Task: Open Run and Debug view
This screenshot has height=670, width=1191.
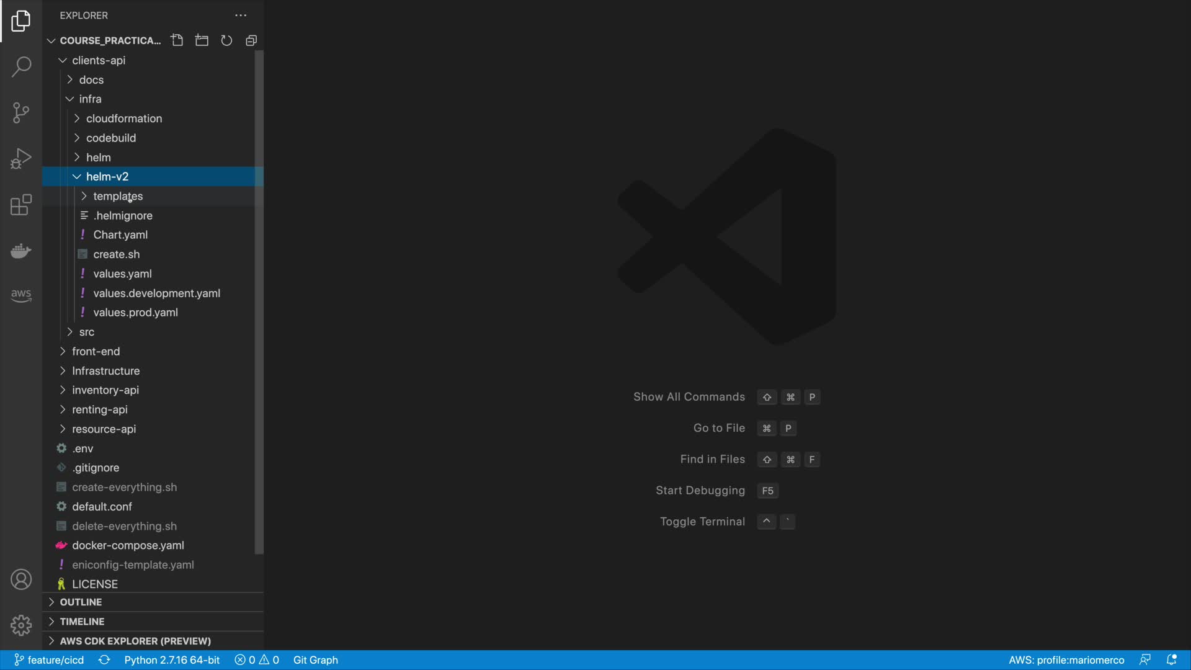Action: 21,158
